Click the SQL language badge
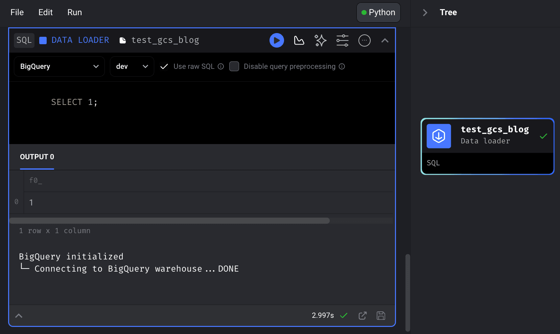The width and height of the screenshot is (560, 334). [24, 40]
